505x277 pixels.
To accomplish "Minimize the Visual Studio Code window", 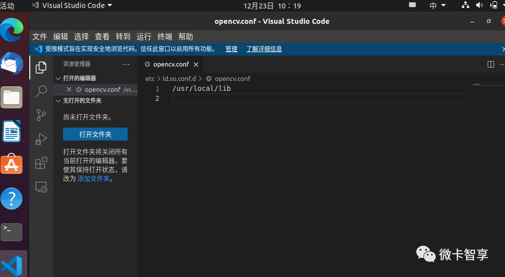I will tap(472, 21).
